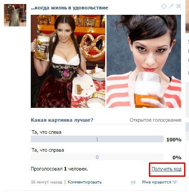This screenshot has height=192, width=189.
Task: Select the poll option 'Та, что справа'
Action: point(48,150)
